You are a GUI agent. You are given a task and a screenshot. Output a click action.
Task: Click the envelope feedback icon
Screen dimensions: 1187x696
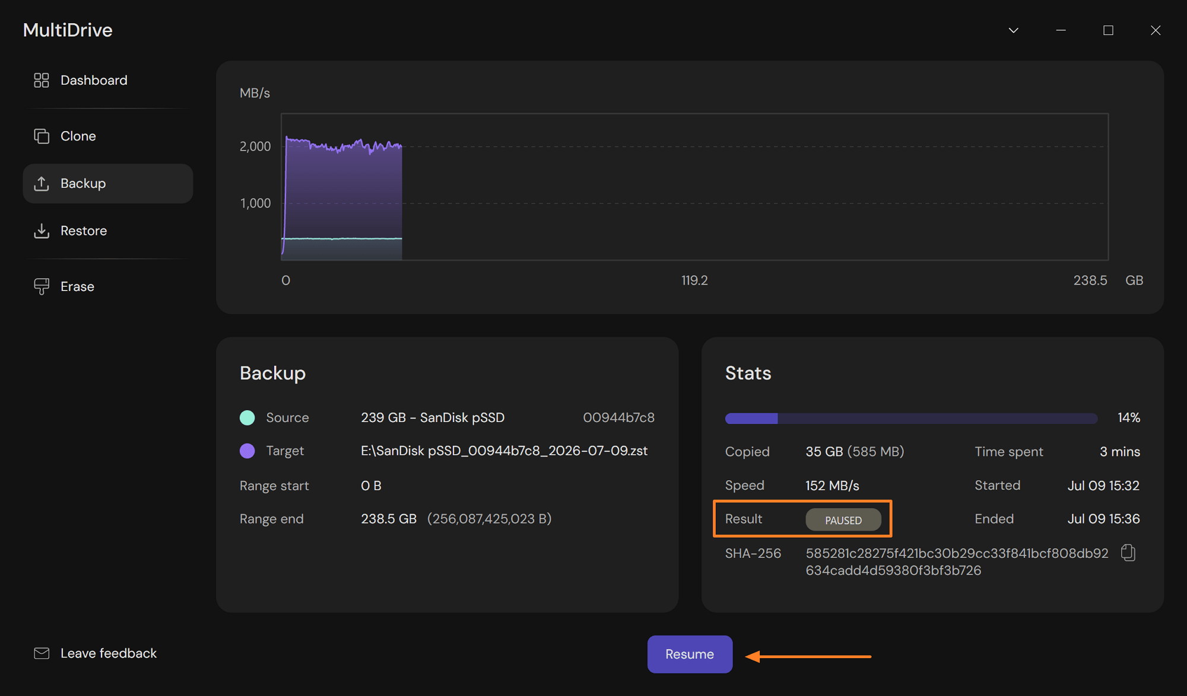click(x=42, y=653)
